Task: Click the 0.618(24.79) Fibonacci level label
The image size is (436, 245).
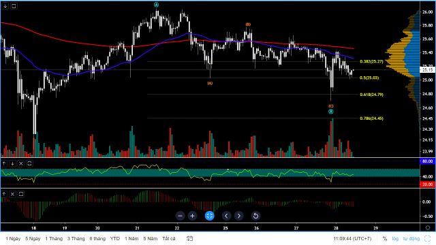Action: click(x=371, y=95)
